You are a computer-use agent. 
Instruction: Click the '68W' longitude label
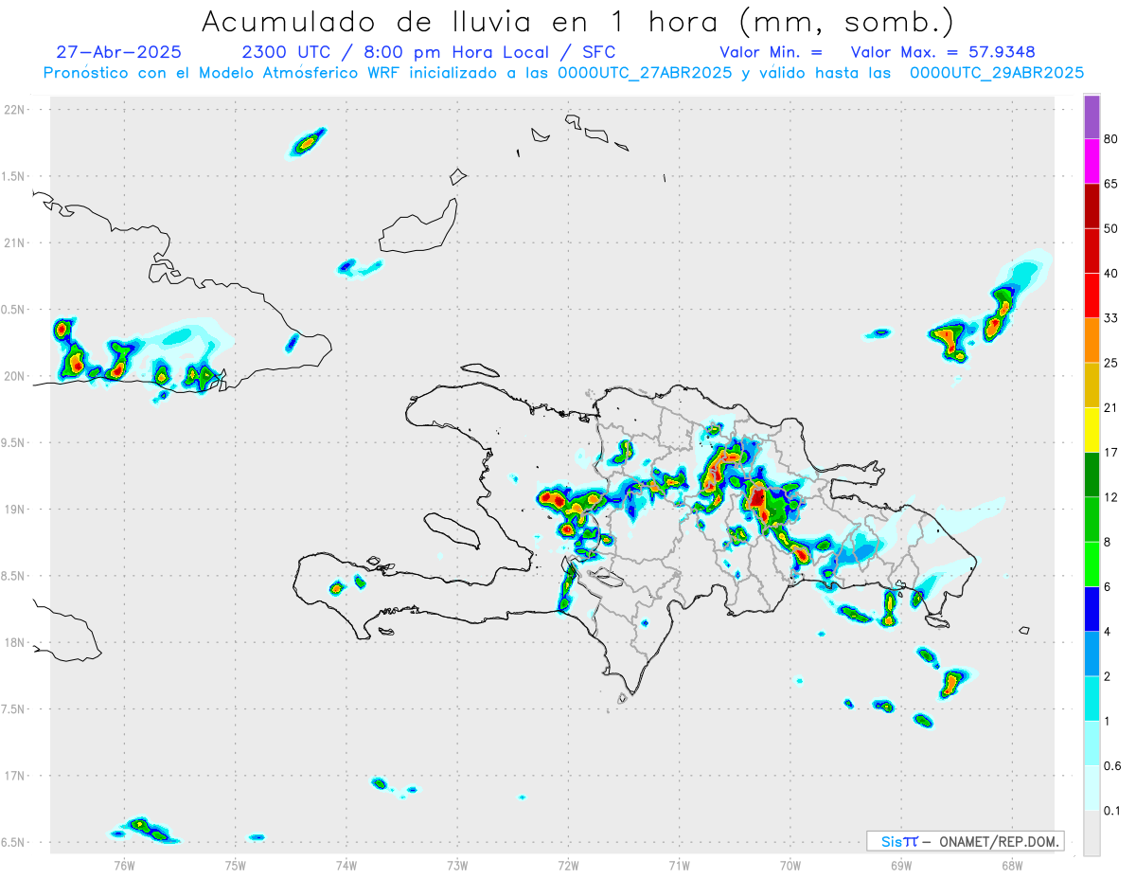coord(1012,865)
